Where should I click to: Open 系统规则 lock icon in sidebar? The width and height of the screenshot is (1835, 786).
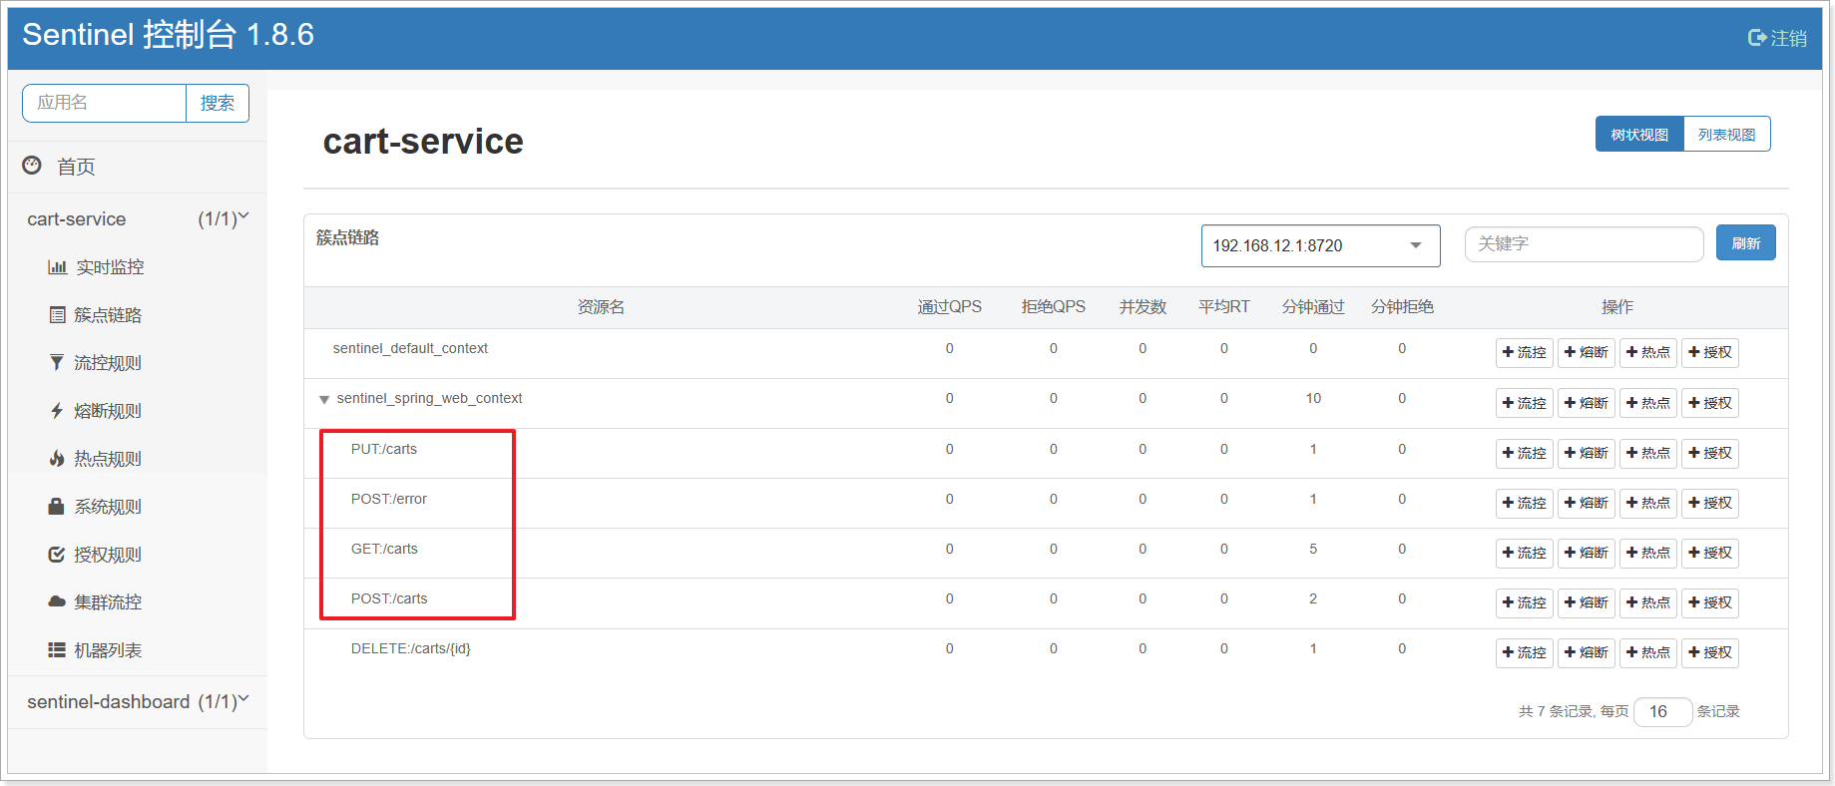[57, 507]
